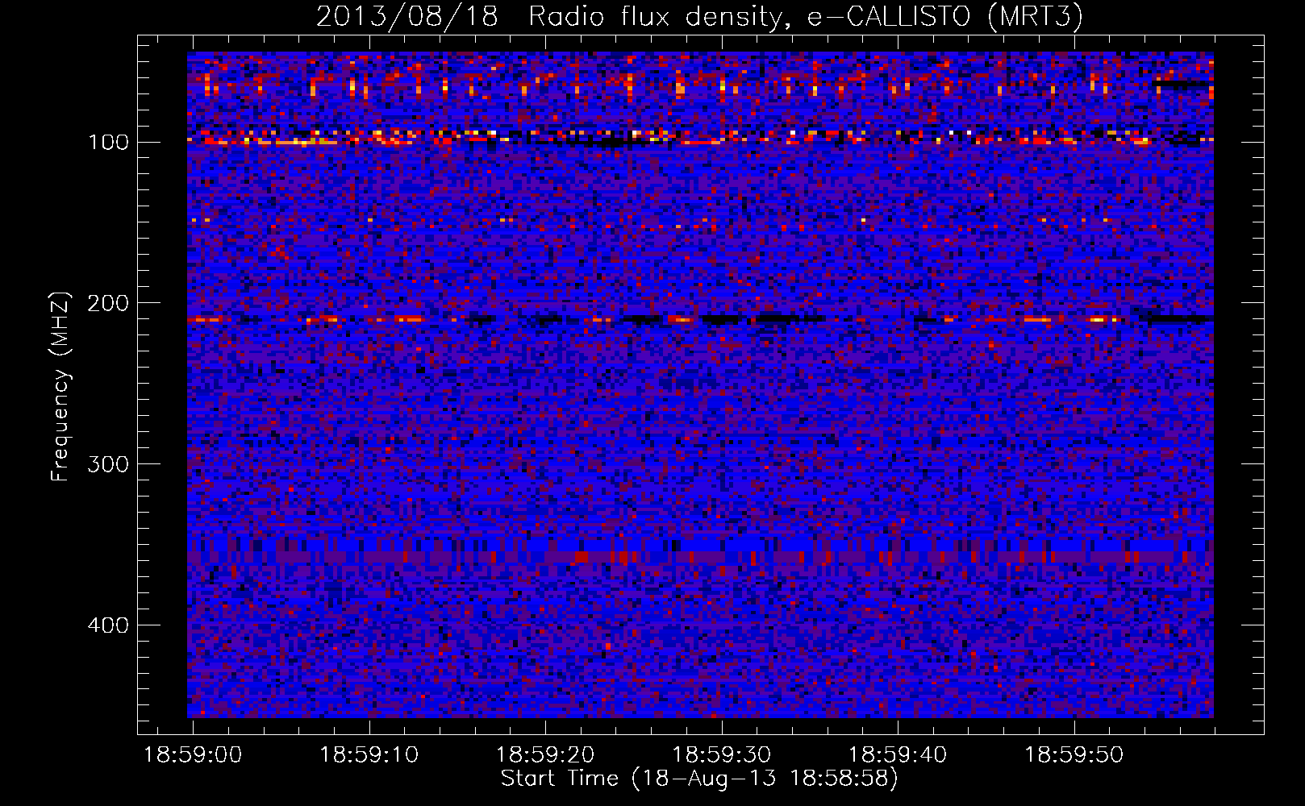The image size is (1305, 806).
Task: Click the 18:59:30 time tick label
Action: (x=722, y=755)
